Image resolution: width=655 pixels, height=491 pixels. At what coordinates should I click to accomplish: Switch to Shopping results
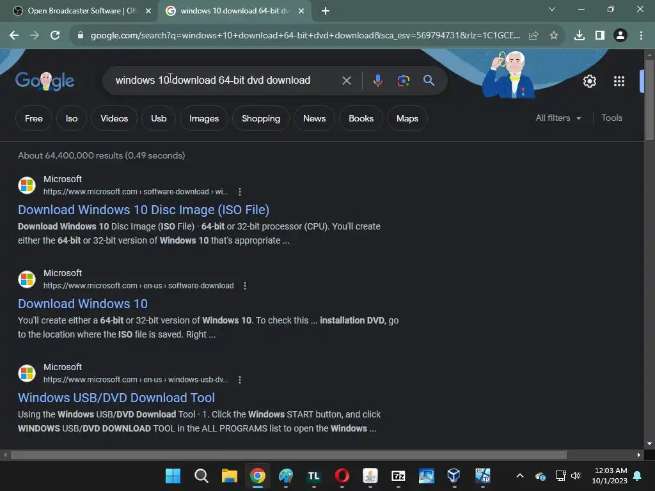click(x=261, y=118)
